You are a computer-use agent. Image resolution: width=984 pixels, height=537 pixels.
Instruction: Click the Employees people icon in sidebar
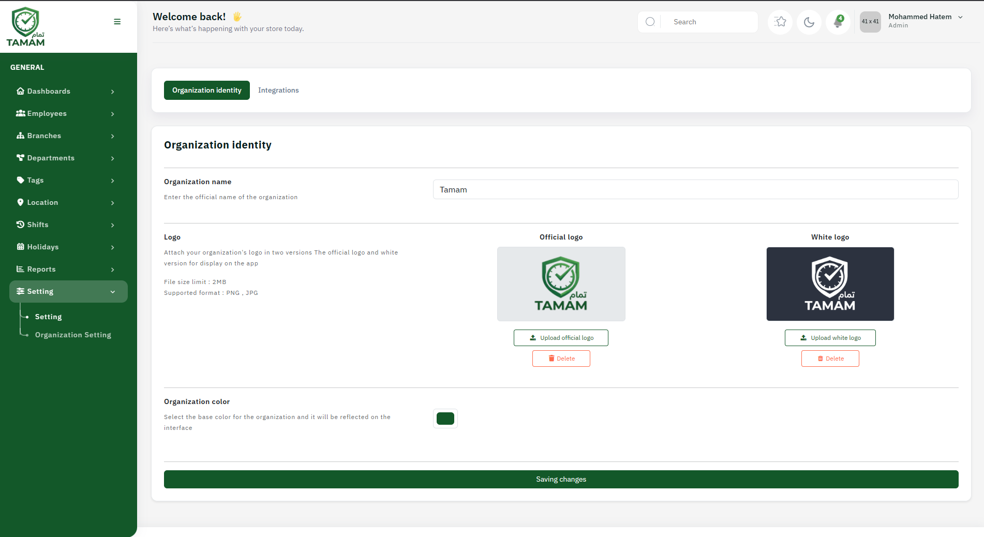click(x=20, y=113)
